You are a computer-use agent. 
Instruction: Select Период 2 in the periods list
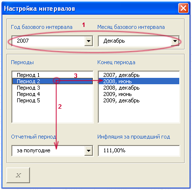(53, 81)
